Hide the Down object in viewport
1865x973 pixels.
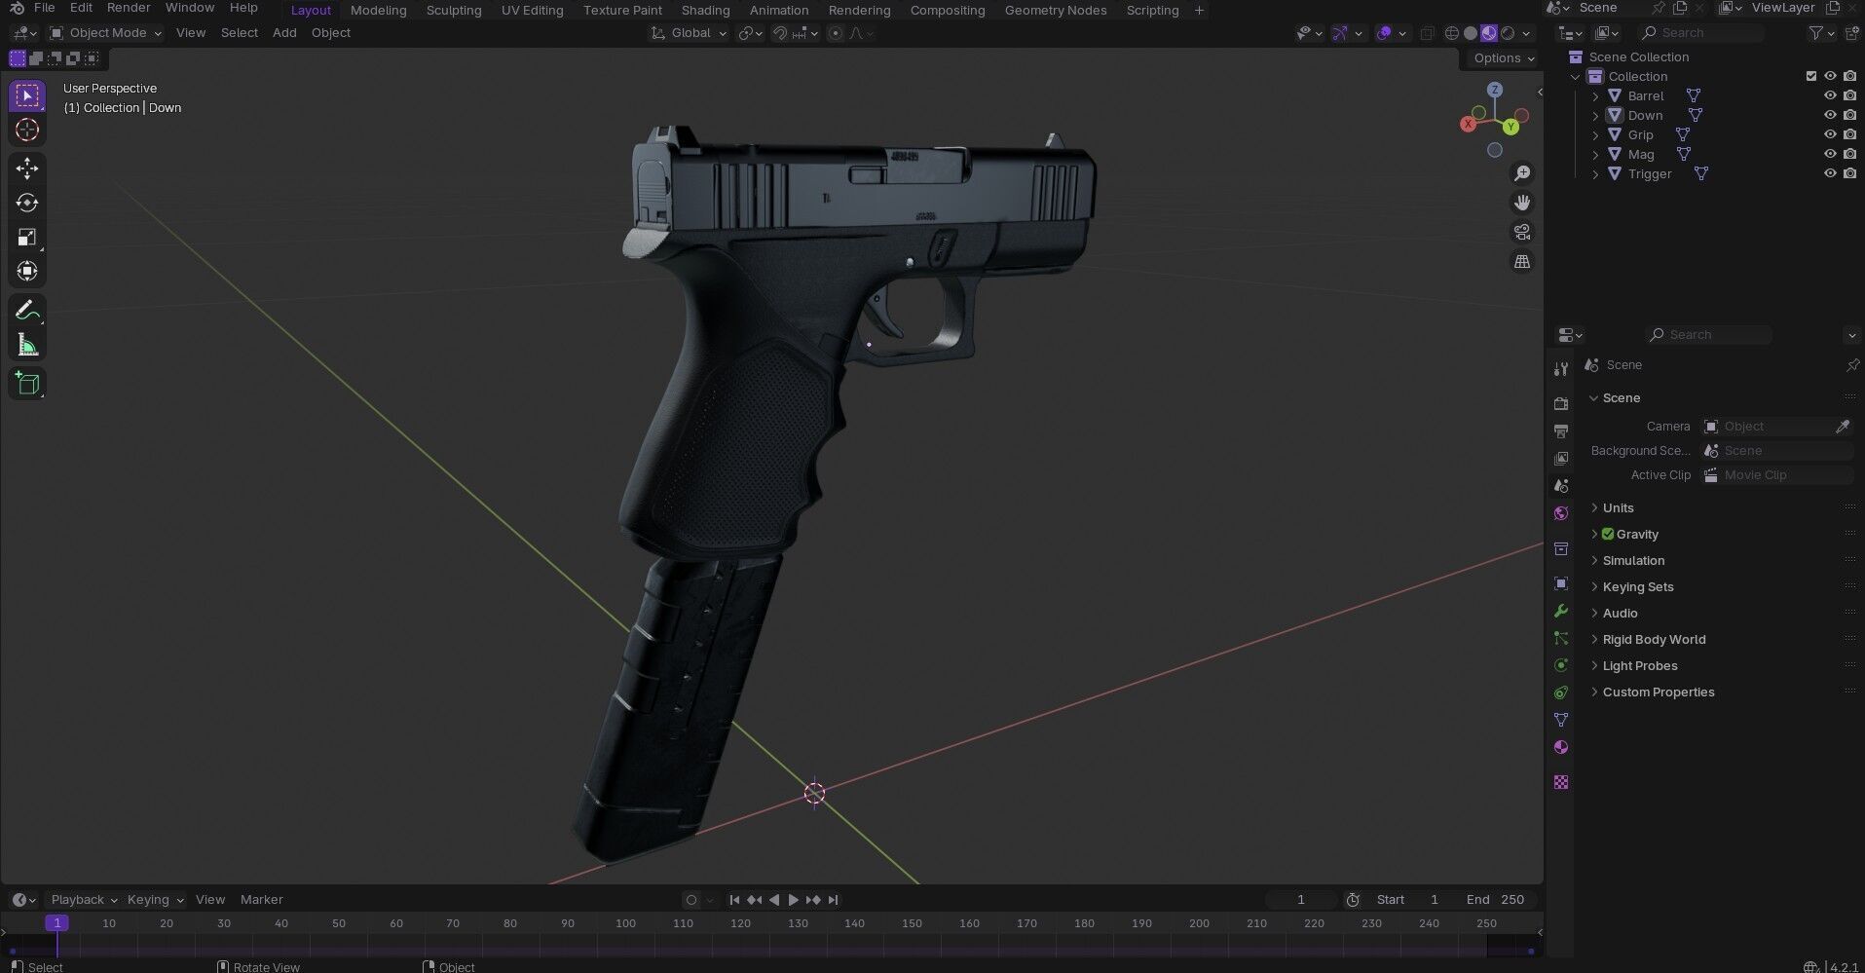click(x=1830, y=115)
